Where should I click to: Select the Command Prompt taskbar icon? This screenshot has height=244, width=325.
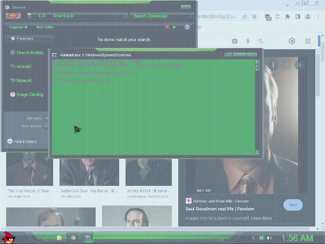tap(87, 238)
